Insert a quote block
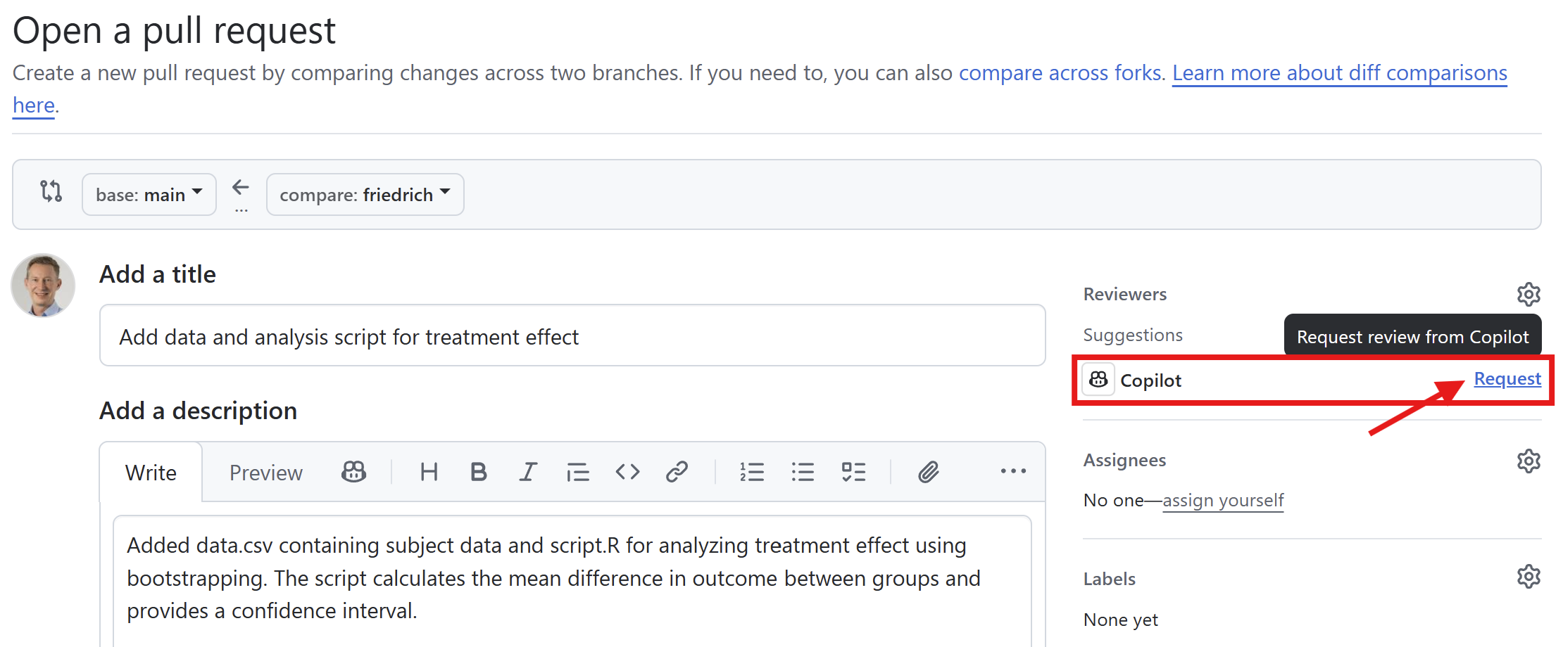This screenshot has height=647, width=1563. coord(578,472)
